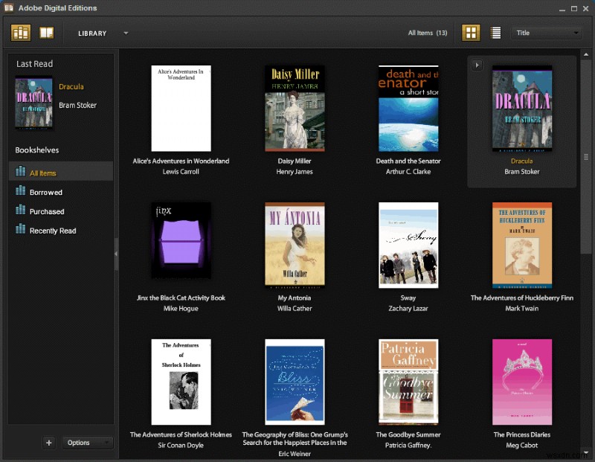Open the Daisy Miller book cover
Viewport: 595px width, 462px height.
295,108
